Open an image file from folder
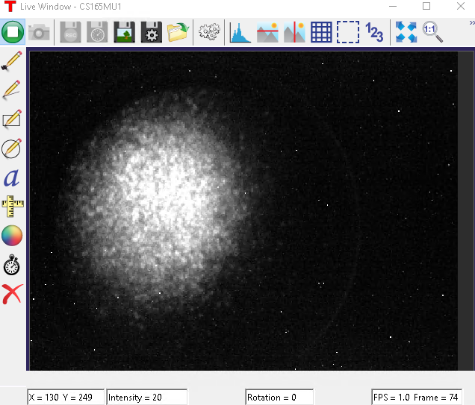Viewport: 475px width, 405px height. click(178, 32)
